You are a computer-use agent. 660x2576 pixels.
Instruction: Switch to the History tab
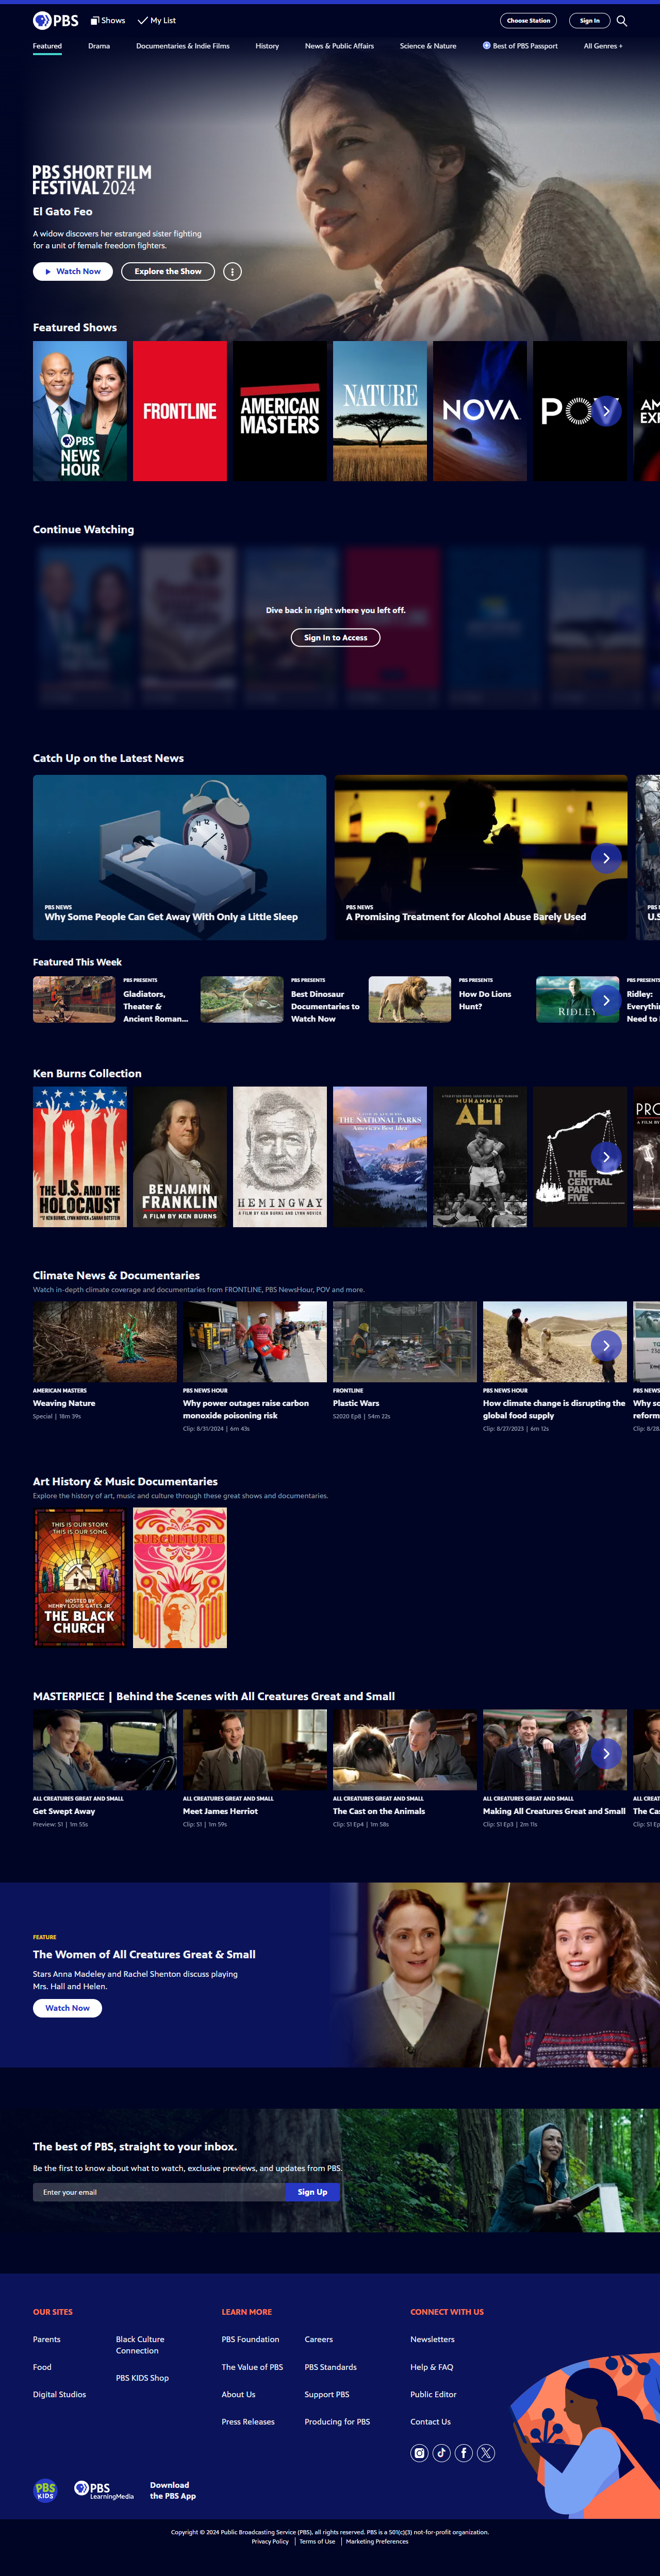pyautogui.click(x=268, y=46)
